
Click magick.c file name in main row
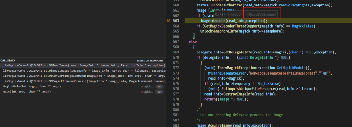147,92
